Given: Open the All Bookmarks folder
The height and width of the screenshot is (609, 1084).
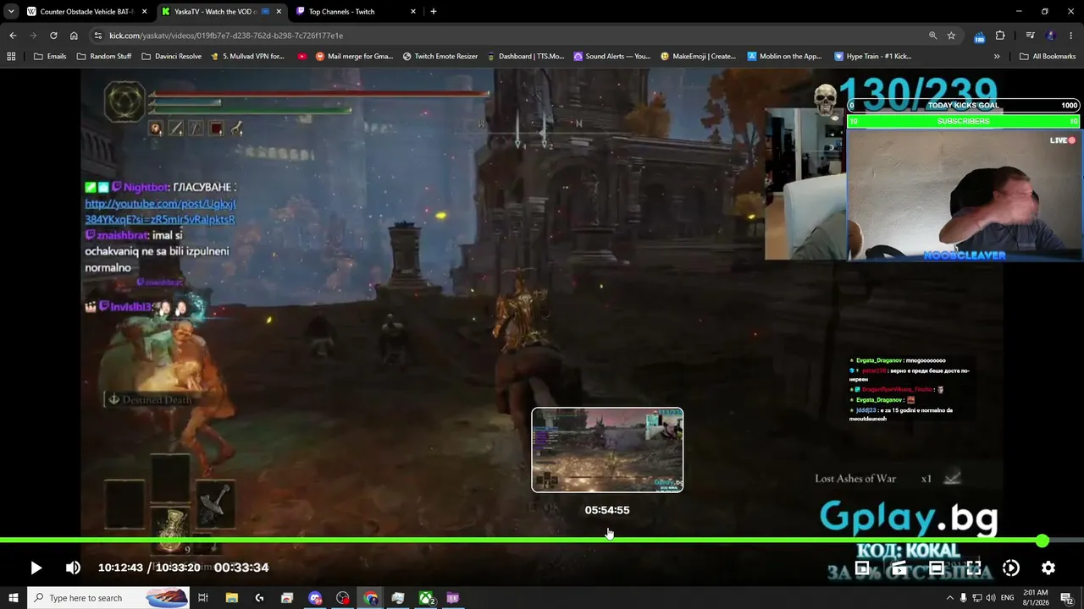Looking at the screenshot, I should tap(1048, 57).
